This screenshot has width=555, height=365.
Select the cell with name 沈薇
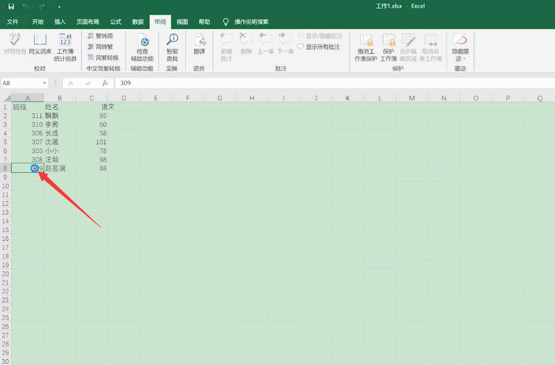point(60,142)
